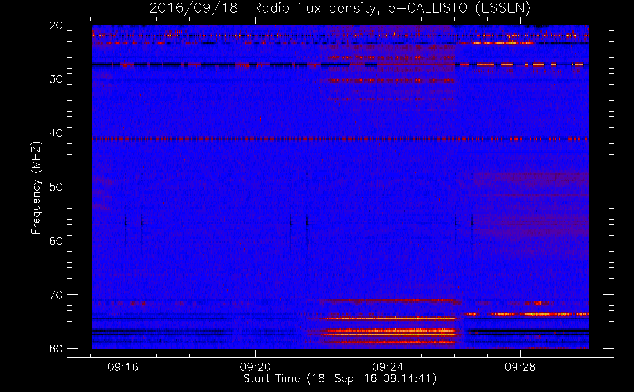Click the '70' frequency tick label
634x392 pixels.
[56, 295]
